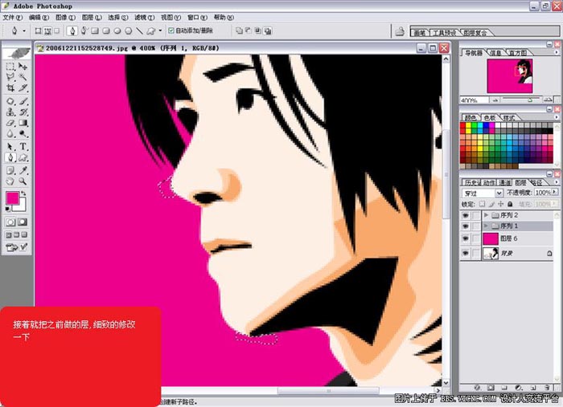The image size is (563, 407).
Task: Select the Line shape tool in options bar
Action: pyautogui.click(x=139, y=31)
